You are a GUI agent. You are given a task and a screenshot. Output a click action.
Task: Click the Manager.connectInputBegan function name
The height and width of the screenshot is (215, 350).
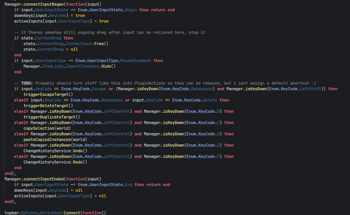pos(35,4)
